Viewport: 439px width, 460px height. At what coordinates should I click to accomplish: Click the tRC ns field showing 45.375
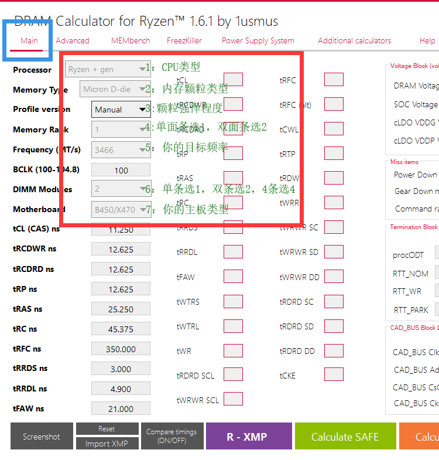click(121, 329)
